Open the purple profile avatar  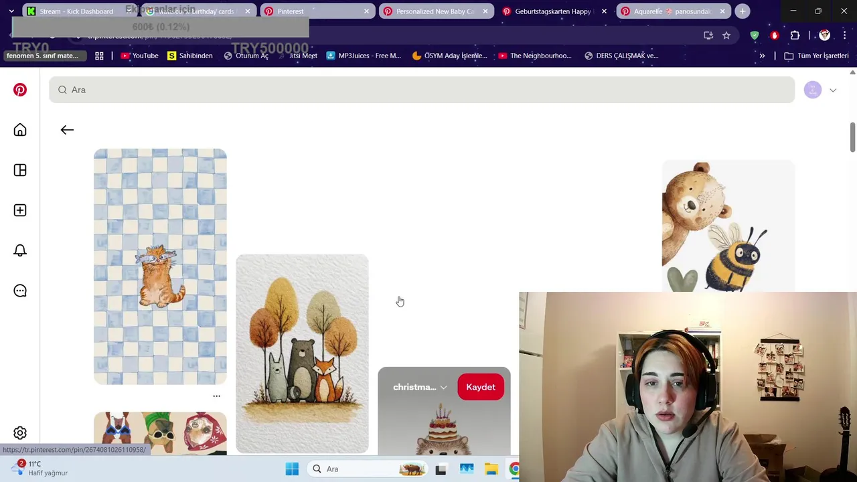[x=813, y=90]
